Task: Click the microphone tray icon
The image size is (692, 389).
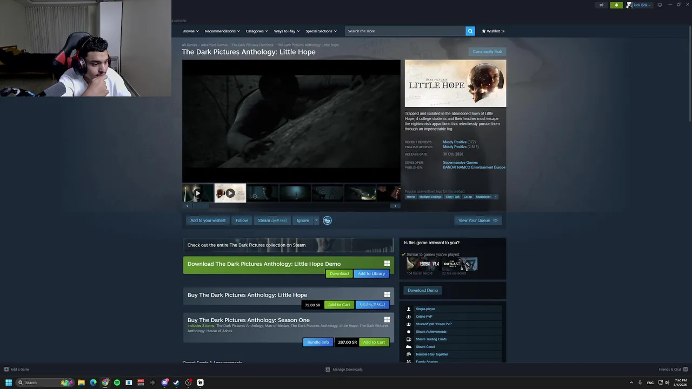Action: [640, 383]
